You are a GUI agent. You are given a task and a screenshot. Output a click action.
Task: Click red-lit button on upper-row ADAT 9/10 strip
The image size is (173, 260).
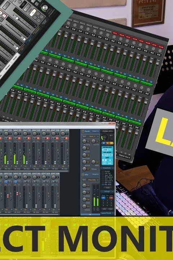38,138
